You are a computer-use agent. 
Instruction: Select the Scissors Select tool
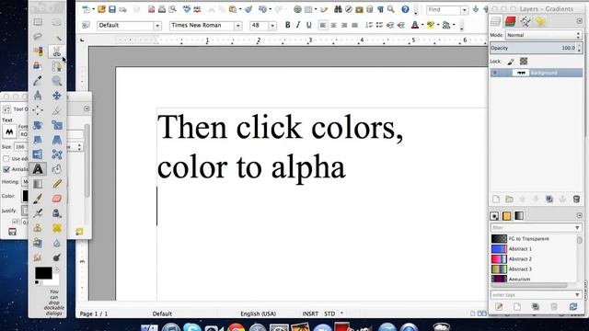click(x=57, y=51)
